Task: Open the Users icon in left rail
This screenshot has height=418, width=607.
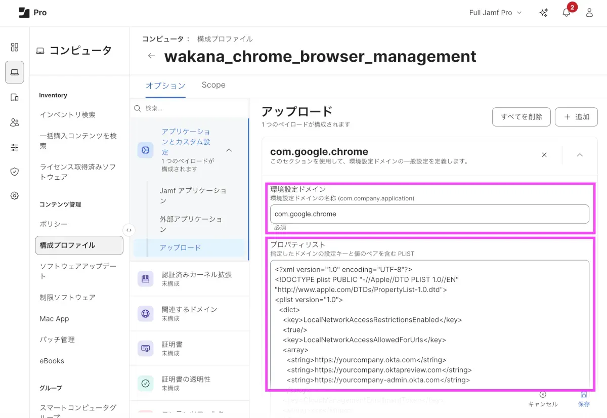Action: click(x=14, y=122)
